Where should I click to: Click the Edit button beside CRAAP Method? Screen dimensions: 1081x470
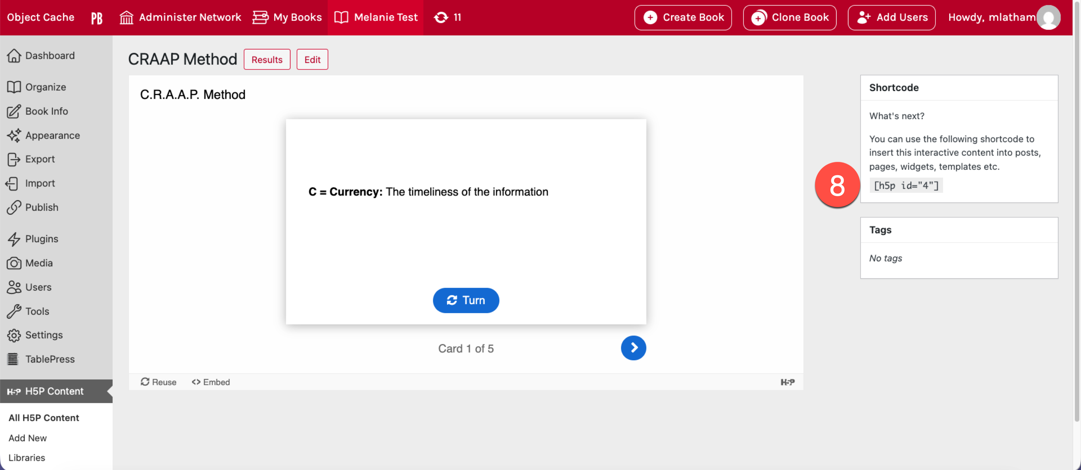click(312, 60)
